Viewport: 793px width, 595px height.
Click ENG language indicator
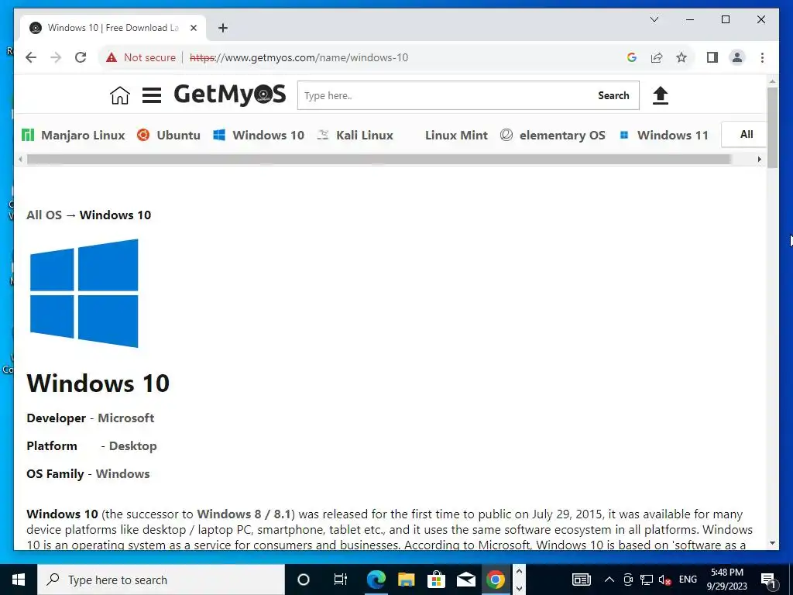[688, 579]
